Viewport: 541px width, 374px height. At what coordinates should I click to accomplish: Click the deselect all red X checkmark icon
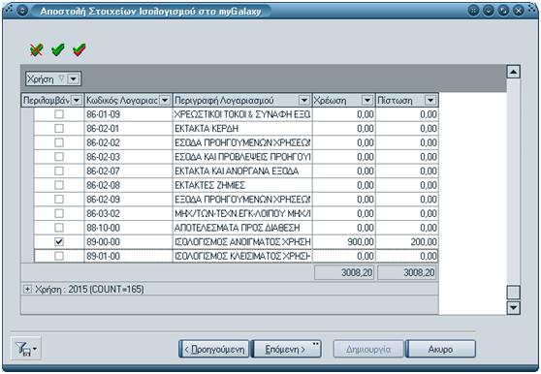click(37, 50)
